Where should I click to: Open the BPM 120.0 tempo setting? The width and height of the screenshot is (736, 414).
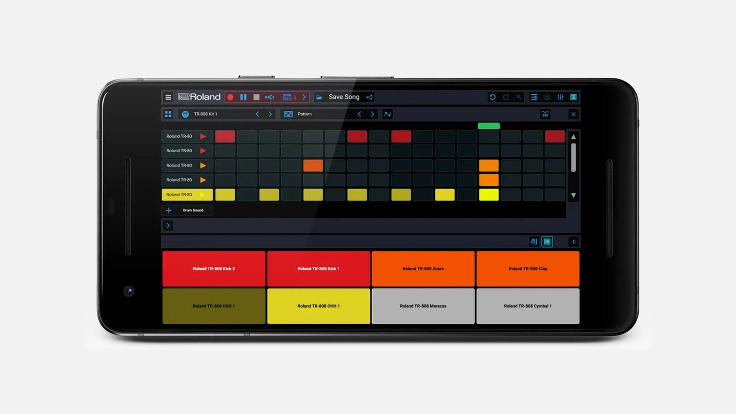click(x=287, y=97)
